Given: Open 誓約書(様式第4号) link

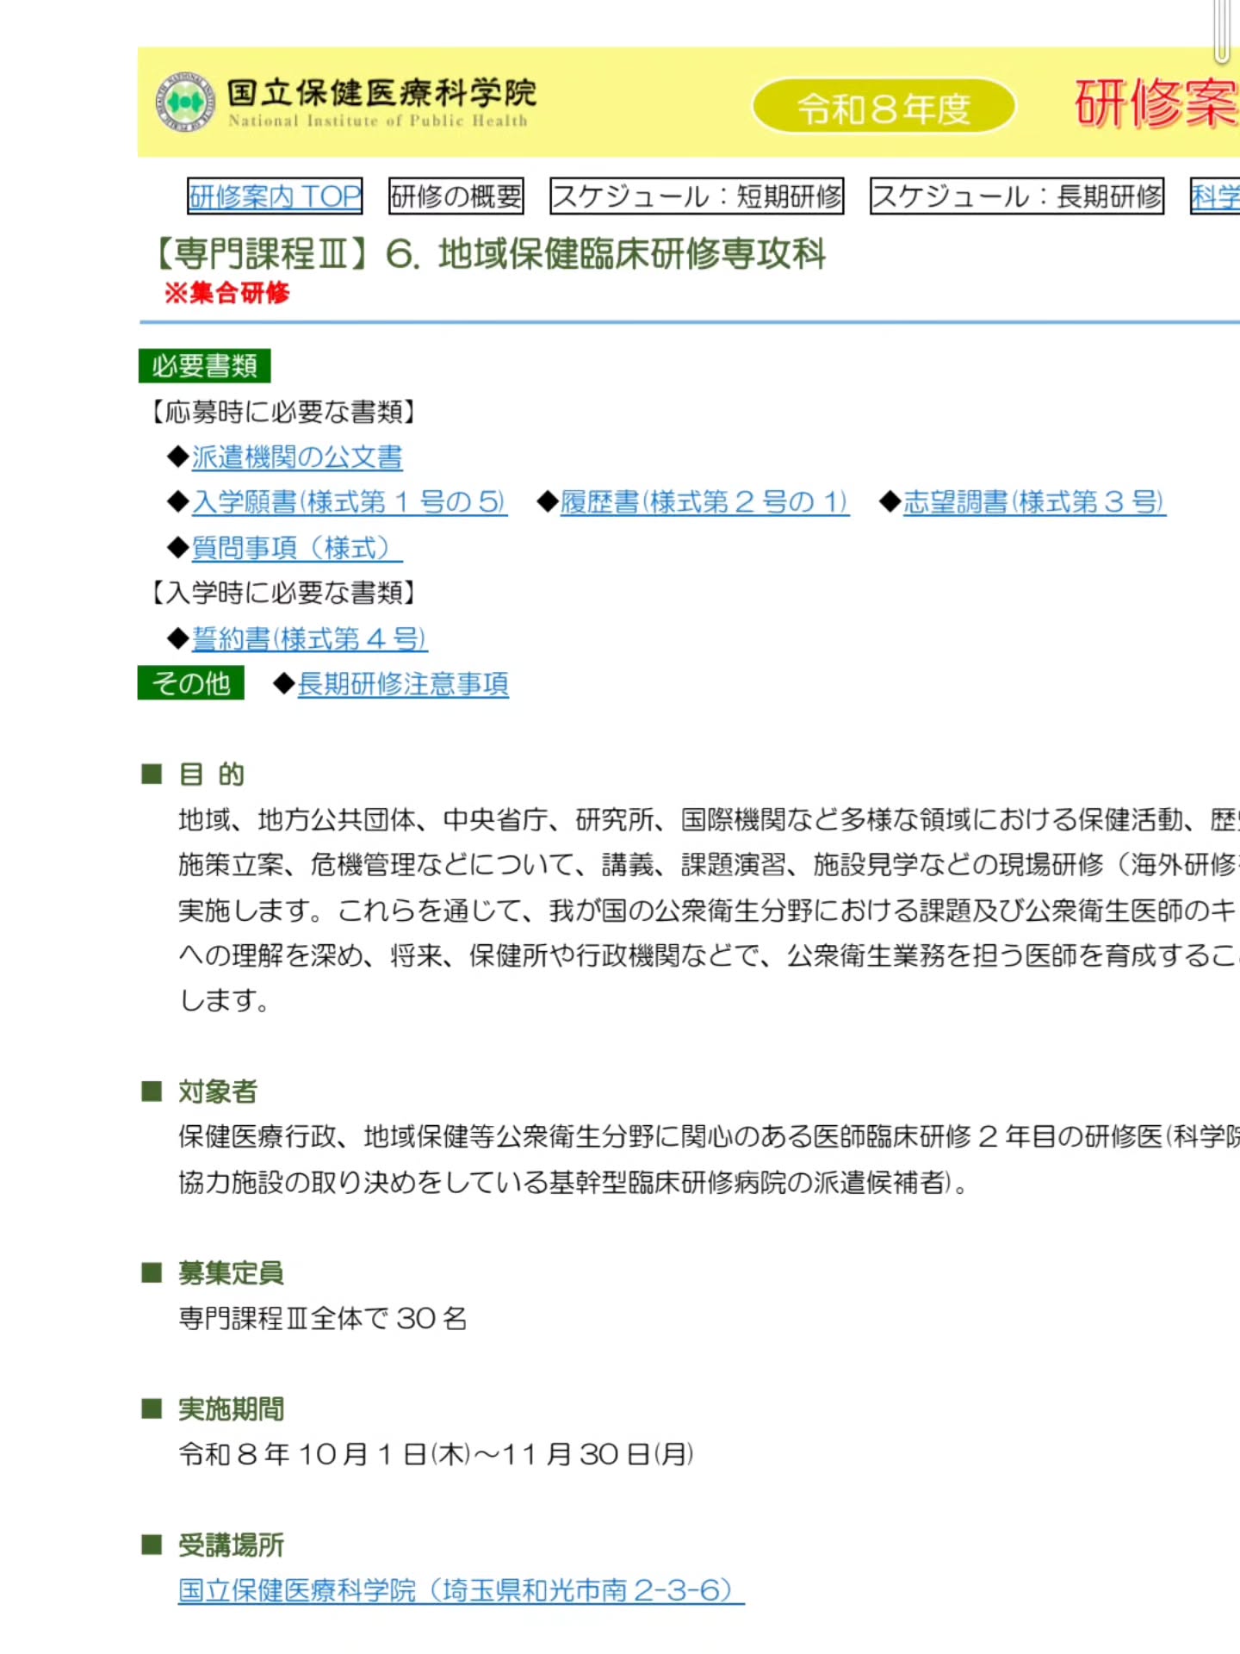Looking at the screenshot, I should click(x=309, y=639).
